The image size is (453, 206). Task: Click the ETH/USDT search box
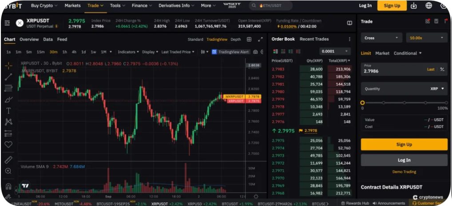pos(271,6)
